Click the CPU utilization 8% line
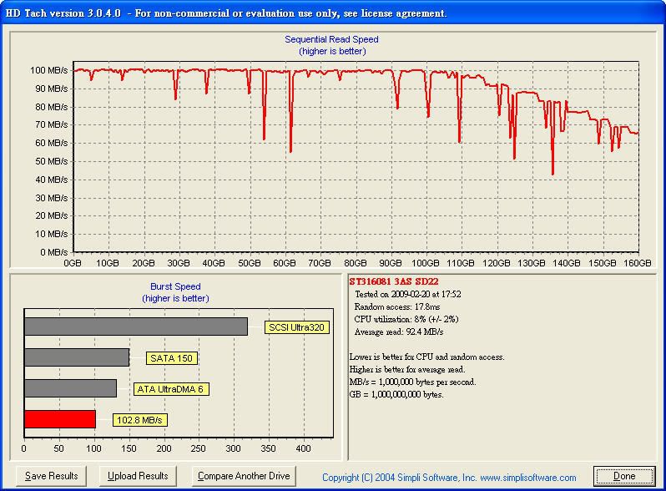 click(406, 319)
